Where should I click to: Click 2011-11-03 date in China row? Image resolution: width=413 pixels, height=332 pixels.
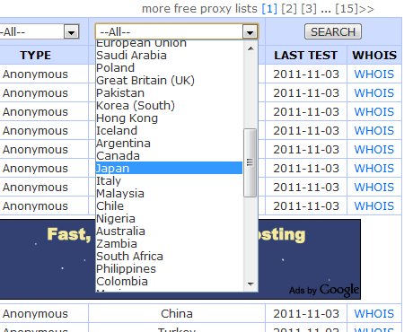pyautogui.click(x=306, y=314)
